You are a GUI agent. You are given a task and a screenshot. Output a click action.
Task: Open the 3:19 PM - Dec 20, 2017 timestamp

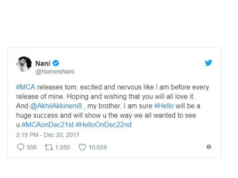point(48,135)
